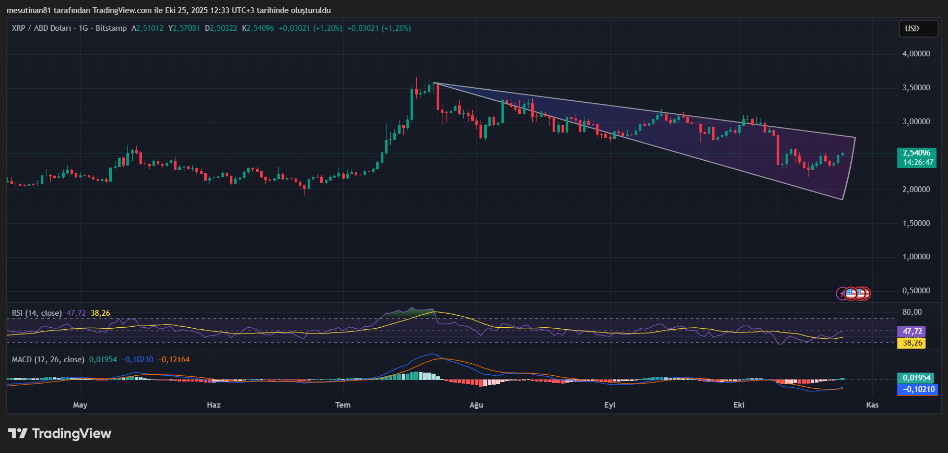Click the frontmost US flag event icon
The width and height of the screenshot is (948, 453).
(851, 293)
